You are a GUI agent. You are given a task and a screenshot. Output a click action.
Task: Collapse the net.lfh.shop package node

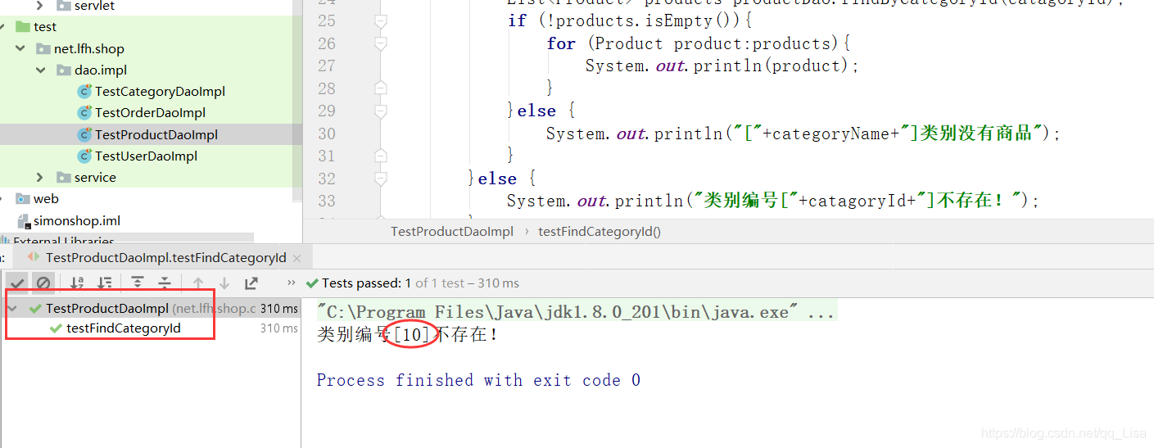[x=20, y=49]
